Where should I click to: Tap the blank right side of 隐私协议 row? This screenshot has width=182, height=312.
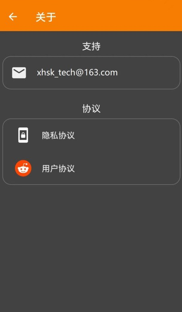(127, 135)
